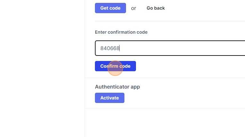Click the typed code 840668
The width and height of the screenshot is (245, 137).
point(110,48)
